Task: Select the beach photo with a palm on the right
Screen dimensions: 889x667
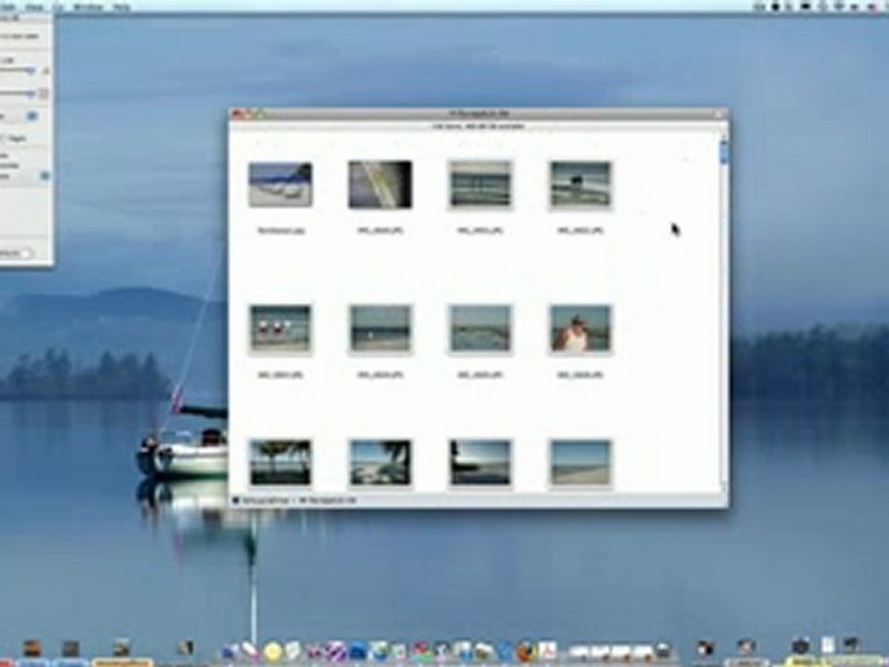Action: point(381,463)
